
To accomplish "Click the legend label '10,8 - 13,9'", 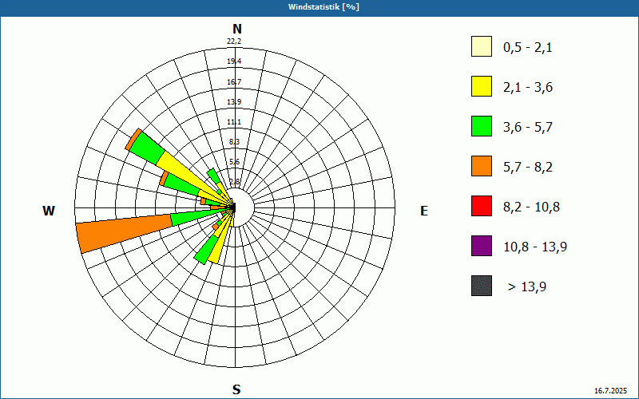I will tap(535, 247).
